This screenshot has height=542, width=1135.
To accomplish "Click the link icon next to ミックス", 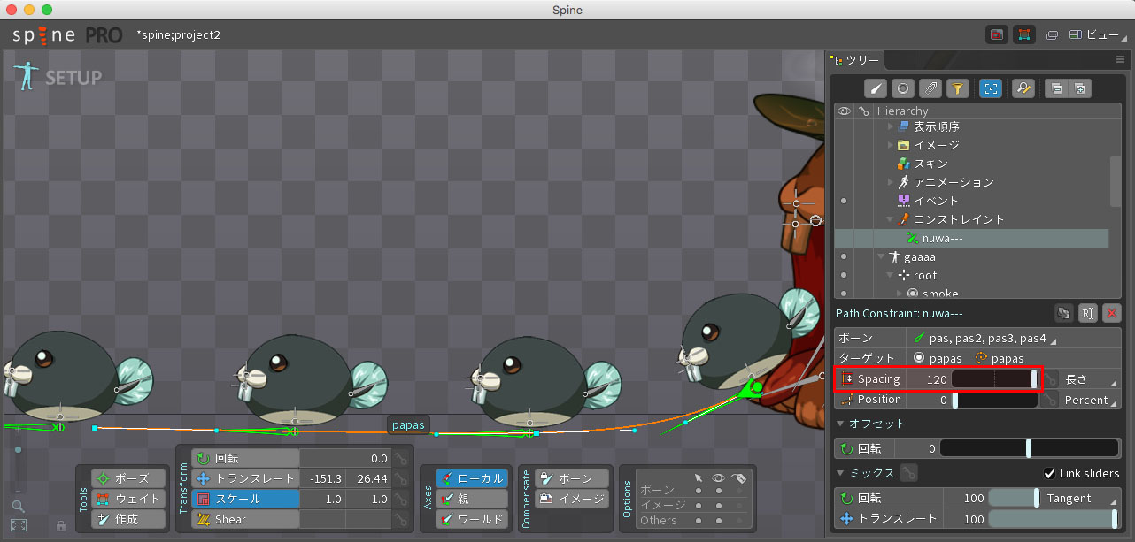I will (908, 473).
